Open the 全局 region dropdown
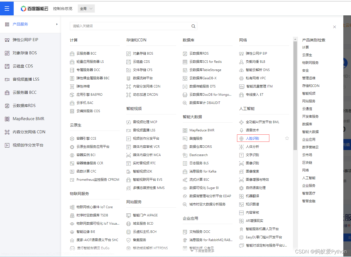 86,9
